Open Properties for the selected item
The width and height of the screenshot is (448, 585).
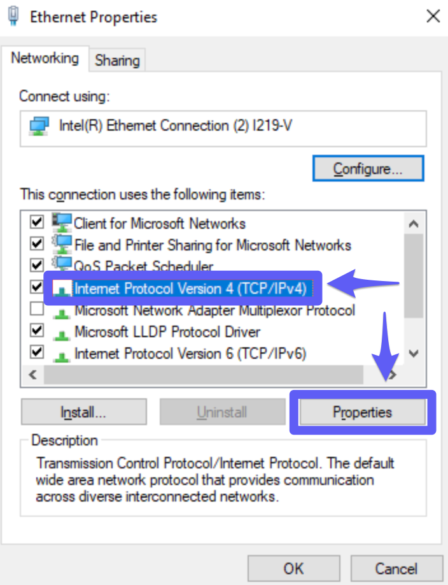[x=363, y=412]
